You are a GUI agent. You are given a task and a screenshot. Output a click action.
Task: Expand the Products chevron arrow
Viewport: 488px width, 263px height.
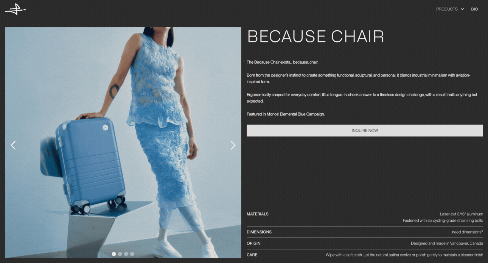point(462,9)
